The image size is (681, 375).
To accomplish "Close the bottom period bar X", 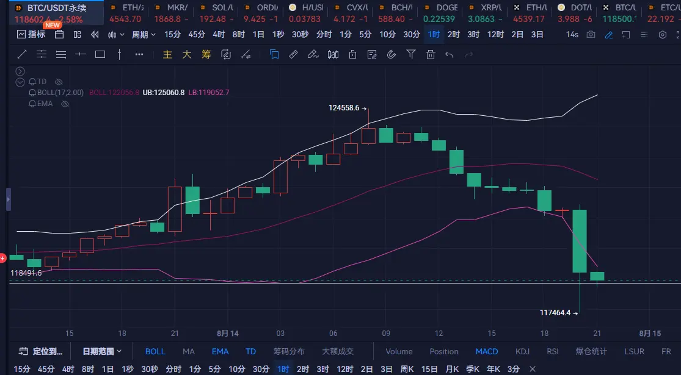I will tap(533, 369).
